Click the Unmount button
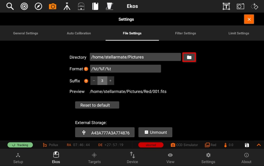Image resolution: width=264 pixels, height=166 pixels. 155,132
